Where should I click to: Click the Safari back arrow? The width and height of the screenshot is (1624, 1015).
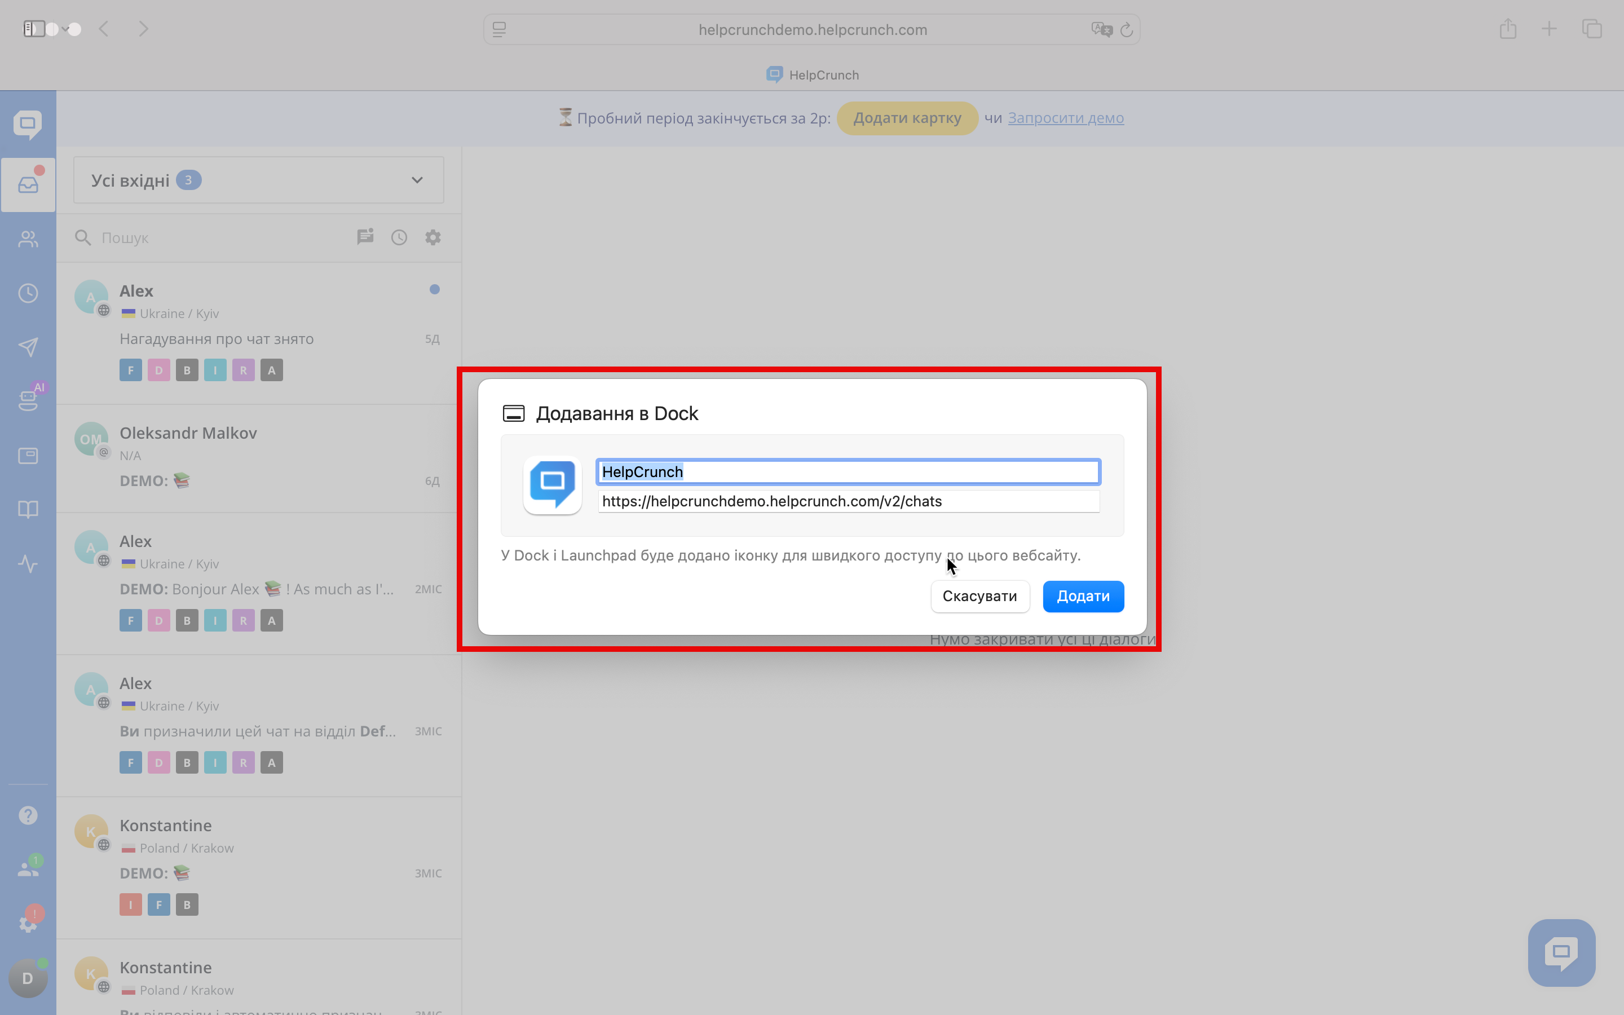click(104, 29)
